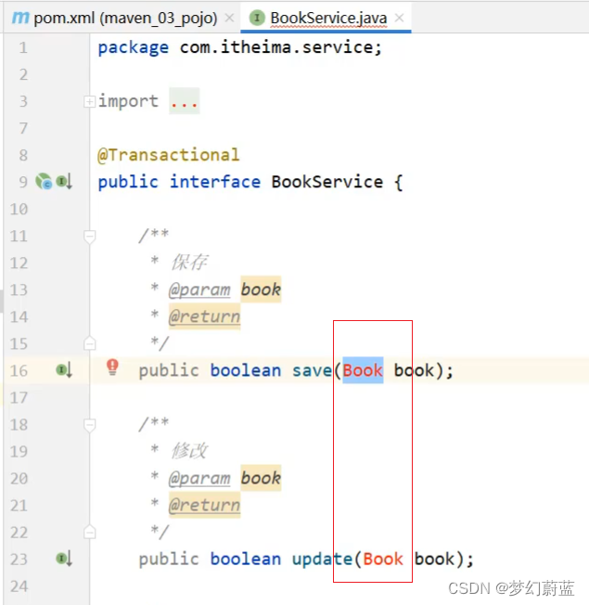
Task: Click the @Transactional annotation
Action: click(x=168, y=155)
